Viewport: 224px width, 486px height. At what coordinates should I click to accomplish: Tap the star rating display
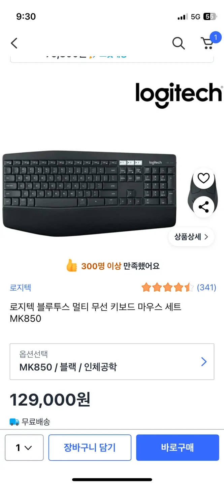168,288
